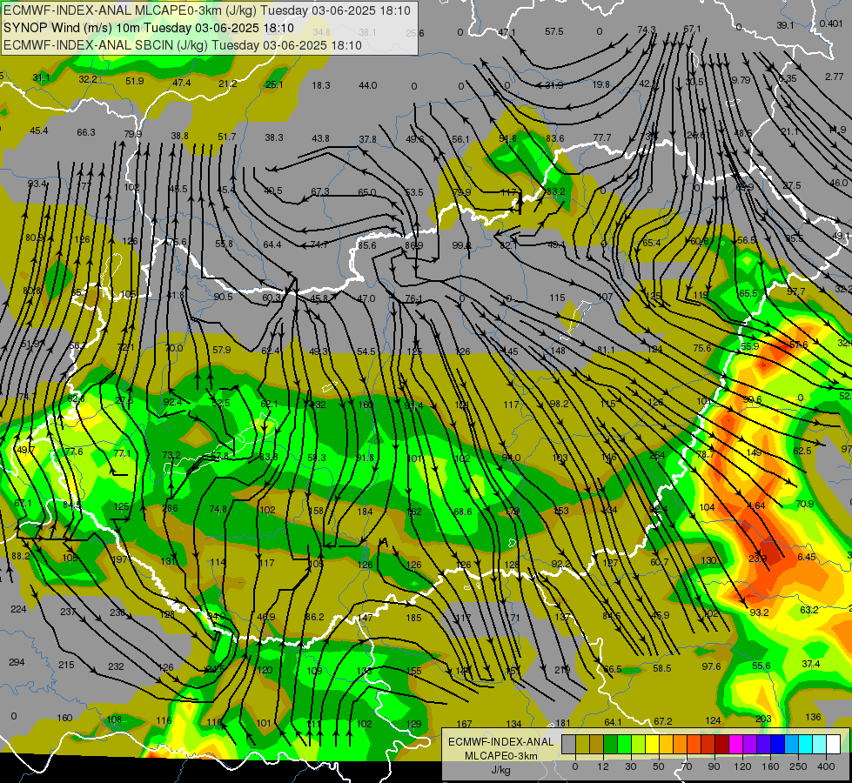Click the 'SYNOP Wind (m/s) 10m' header line
Screen dimensions: 852x783
point(148,28)
